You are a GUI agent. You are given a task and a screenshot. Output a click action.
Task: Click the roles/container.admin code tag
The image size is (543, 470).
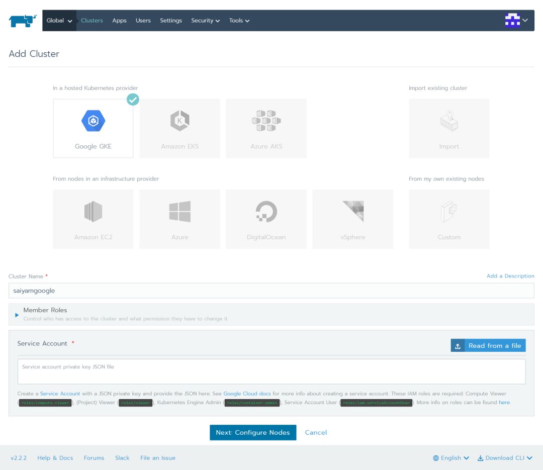coord(252,403)
